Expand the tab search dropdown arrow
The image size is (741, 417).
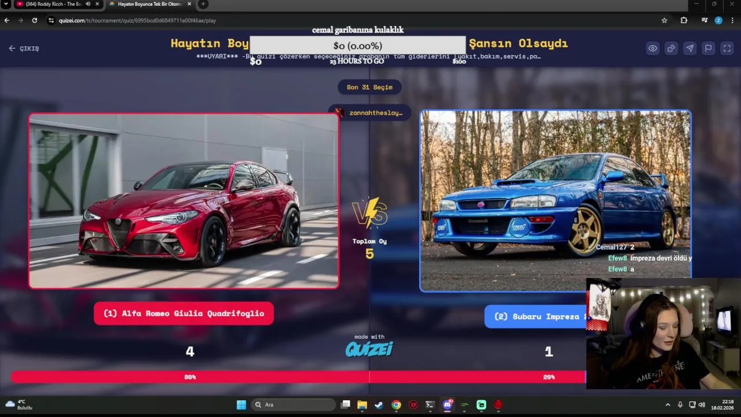(5, 4)
